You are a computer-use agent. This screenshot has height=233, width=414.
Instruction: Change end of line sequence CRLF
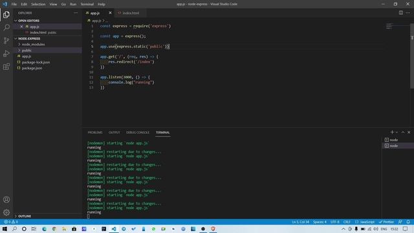(x=347, y=221)
